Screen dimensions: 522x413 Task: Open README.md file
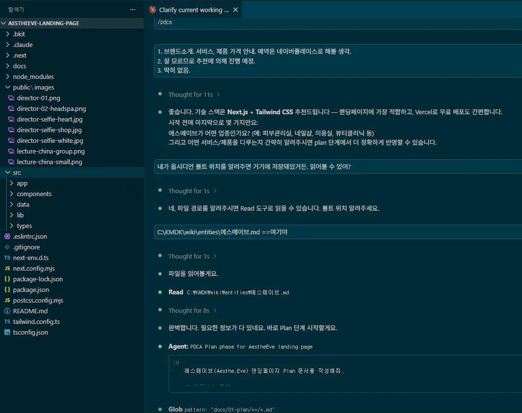point(31,311)
